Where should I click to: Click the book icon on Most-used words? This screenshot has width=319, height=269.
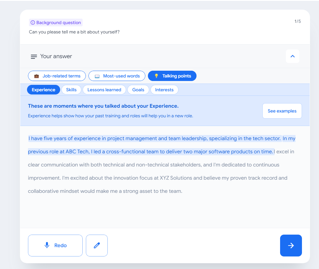[x=97, y=76]
